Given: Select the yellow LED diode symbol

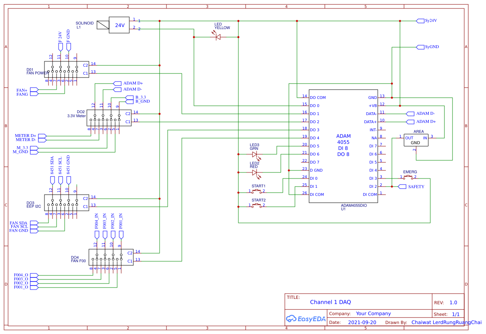Looking at the screenshot, I should pyautogui.click(x=217, y=36).
